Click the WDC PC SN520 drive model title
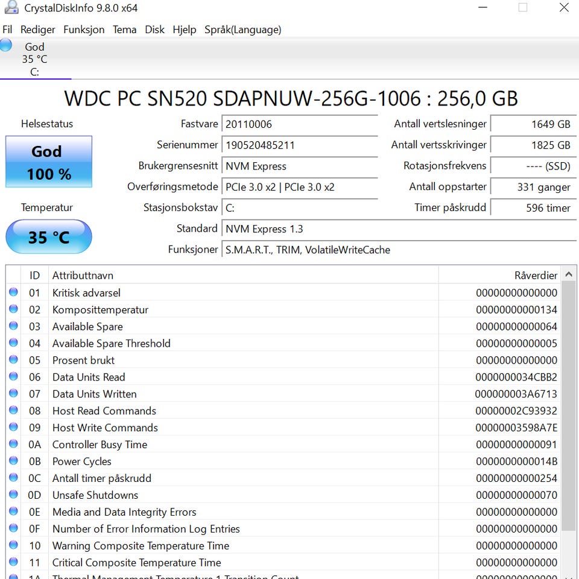579x579 pixels. pos(291,98)
